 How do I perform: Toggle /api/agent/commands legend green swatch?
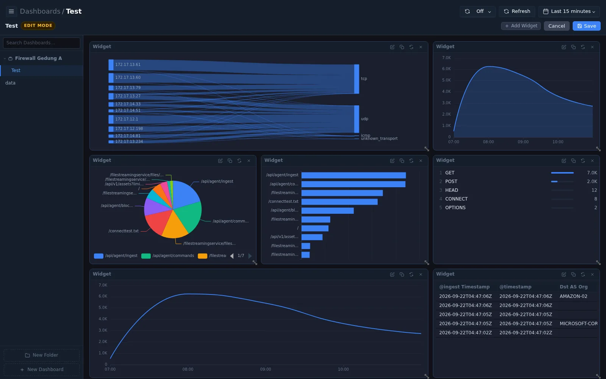[x=146, y=256]
